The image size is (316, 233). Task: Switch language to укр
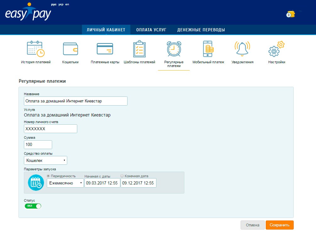click(61, 4)
